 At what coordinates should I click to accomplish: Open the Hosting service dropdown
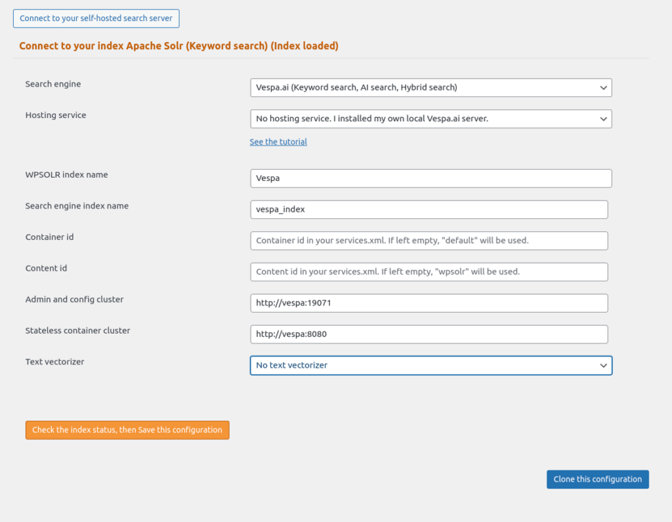(x=430, y=119)
